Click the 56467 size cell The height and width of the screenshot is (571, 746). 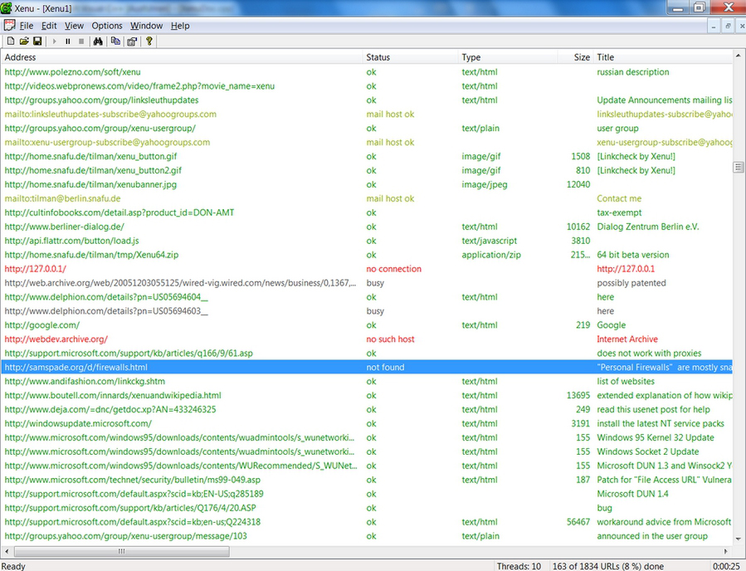point(578,522)
